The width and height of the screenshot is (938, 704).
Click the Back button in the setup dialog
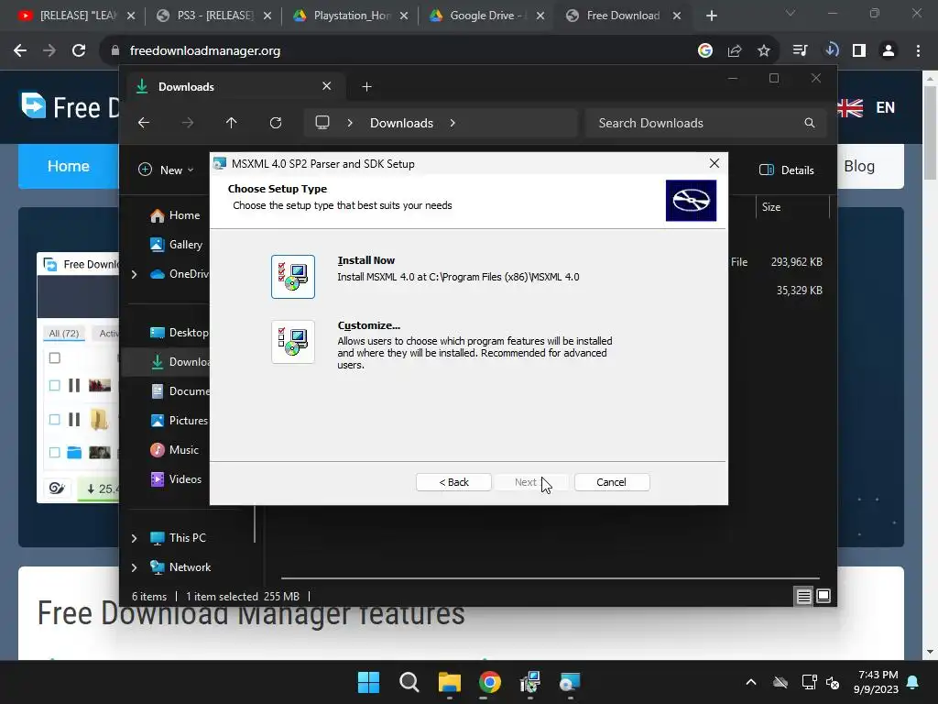point(453,482)
